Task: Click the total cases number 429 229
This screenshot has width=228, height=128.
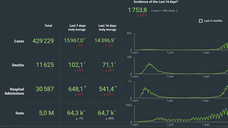Action: pyautogui.click(x=43, y=41)
